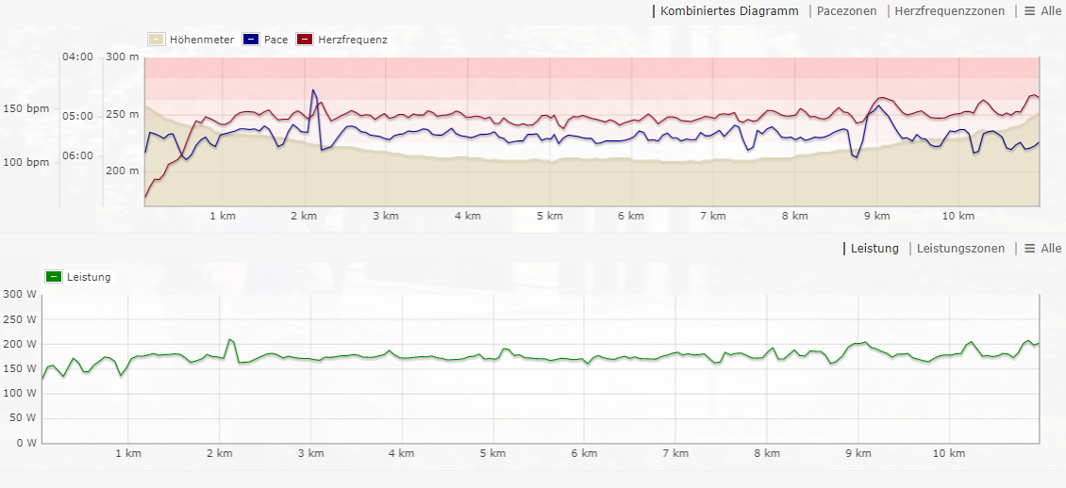Click the 250 m elevation axis label
Image resolution: width=1066 pixels, height=488 pixels.
tap(122, 114)
